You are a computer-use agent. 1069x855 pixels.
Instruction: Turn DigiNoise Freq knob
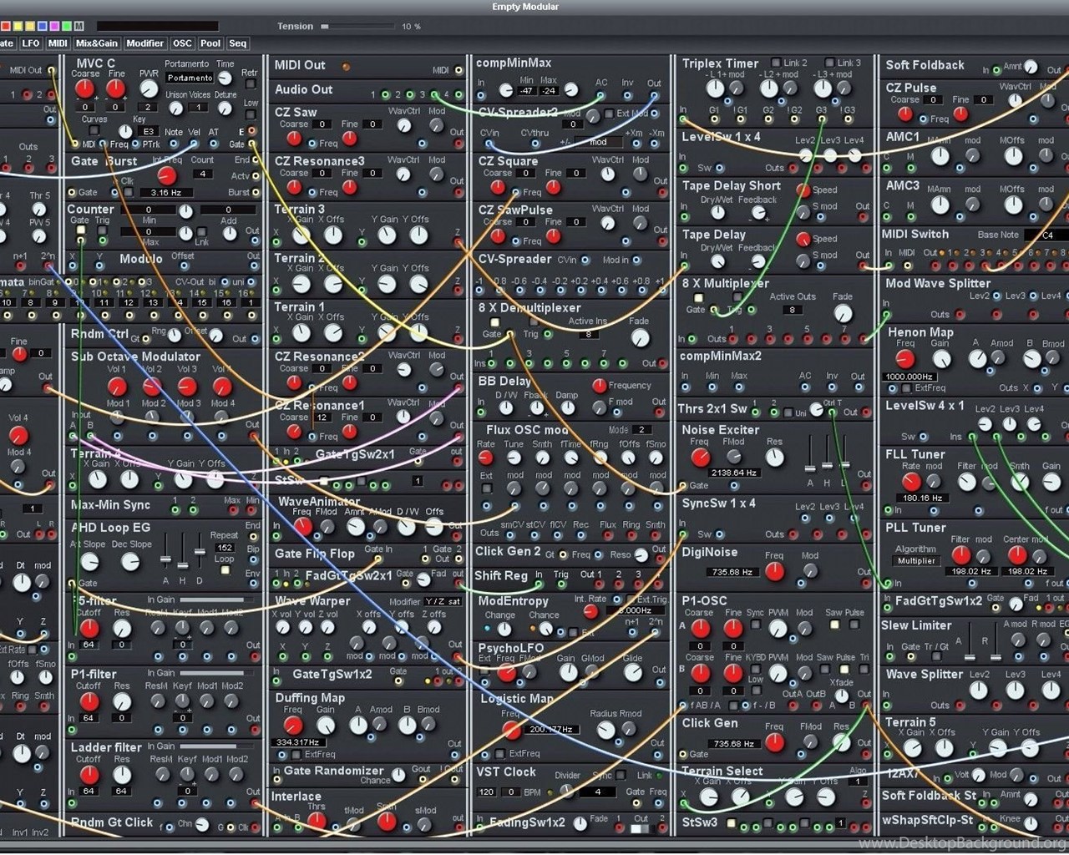775,571
